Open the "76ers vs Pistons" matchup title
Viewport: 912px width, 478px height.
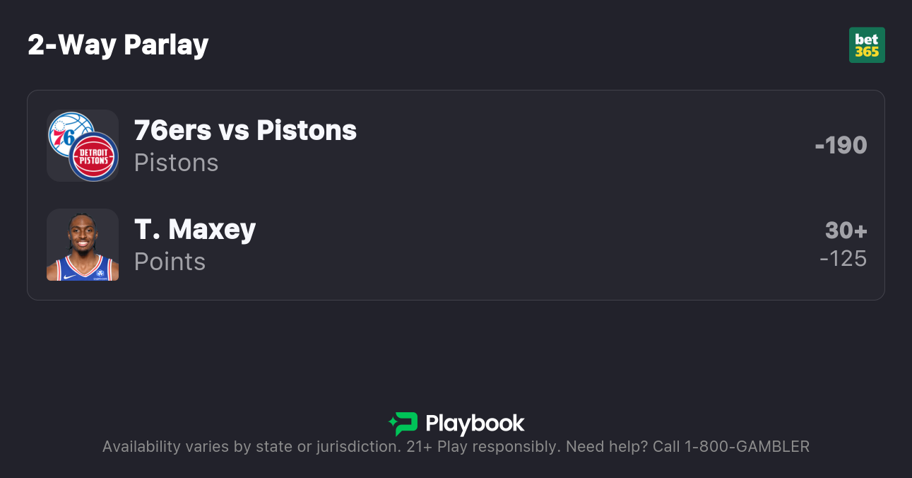pos(245,130)
